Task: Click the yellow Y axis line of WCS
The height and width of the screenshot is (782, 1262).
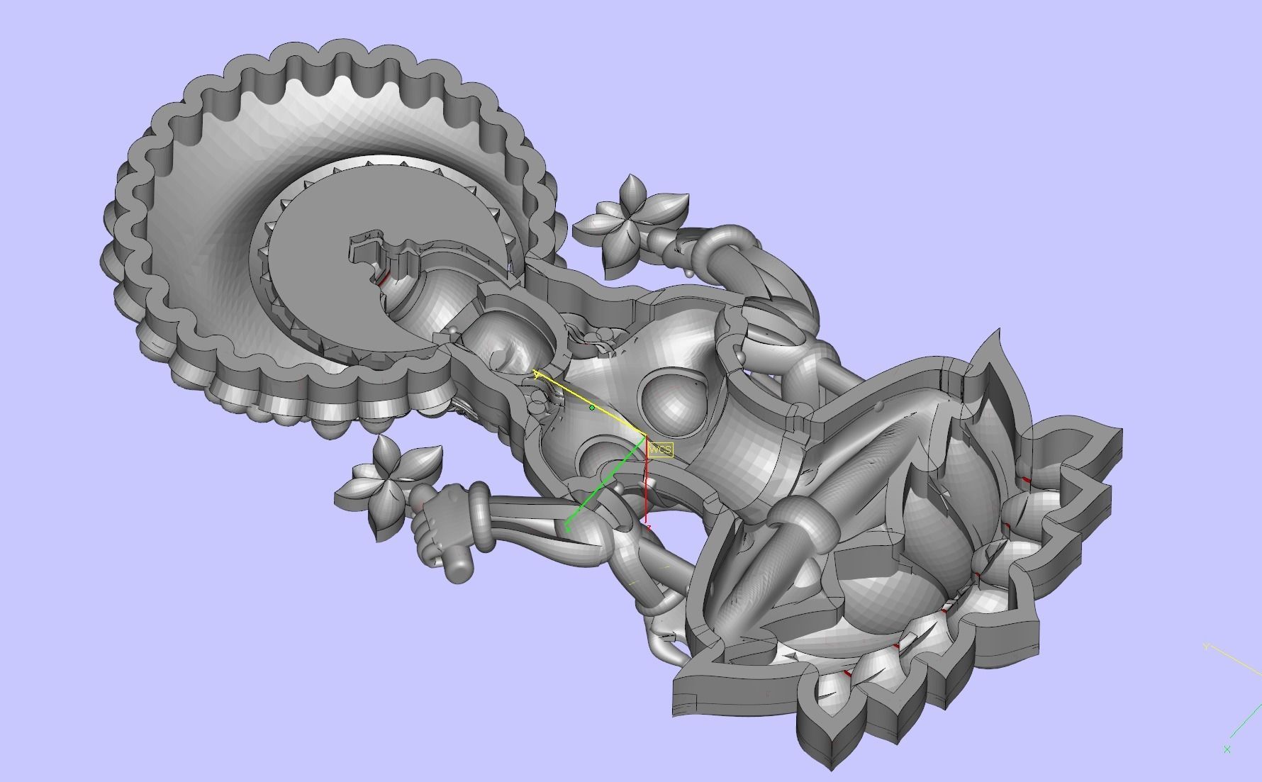Action: coord(590,403)
